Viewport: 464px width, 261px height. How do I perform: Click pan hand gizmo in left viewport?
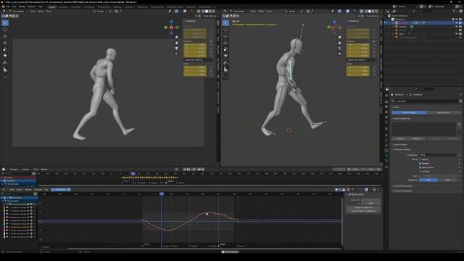[x=177, y=43]
